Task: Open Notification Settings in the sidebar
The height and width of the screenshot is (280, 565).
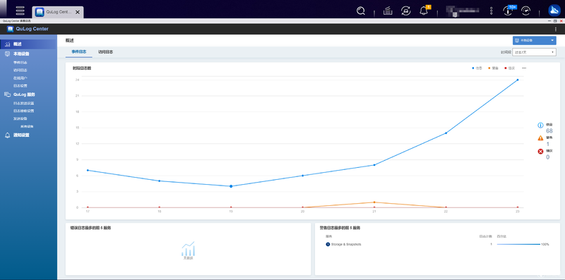Action: pos(21,135)
